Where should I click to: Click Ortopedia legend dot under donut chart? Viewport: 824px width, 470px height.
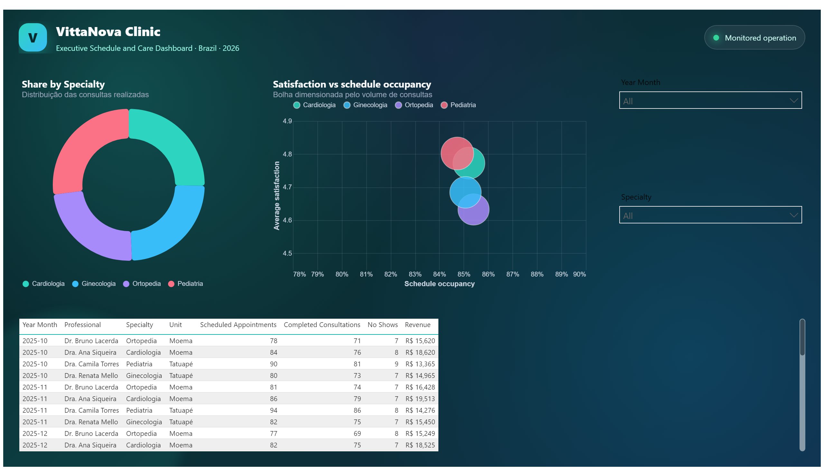pyautogui.click(x=126, y=284)
